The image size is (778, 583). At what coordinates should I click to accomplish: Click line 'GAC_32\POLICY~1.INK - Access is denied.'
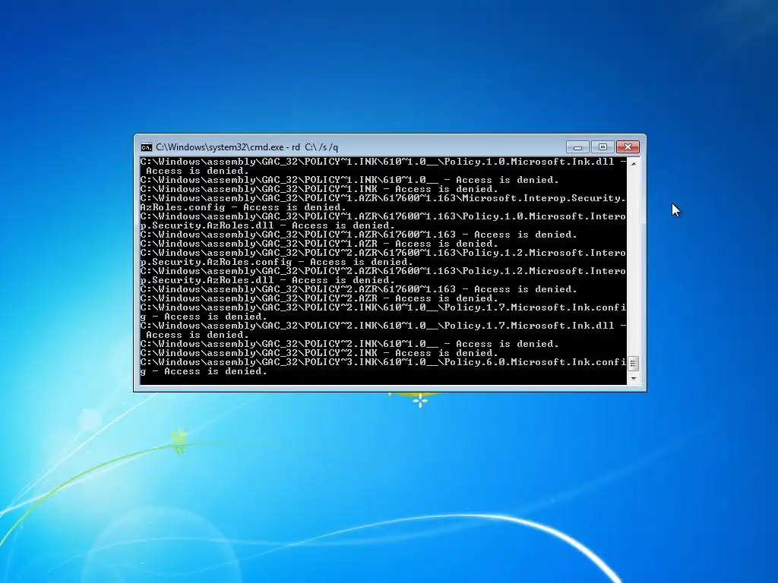click(319, 189)
